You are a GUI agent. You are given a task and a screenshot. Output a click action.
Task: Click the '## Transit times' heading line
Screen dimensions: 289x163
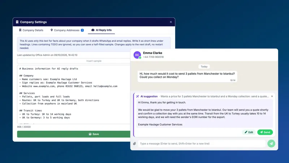coord(31,110)
